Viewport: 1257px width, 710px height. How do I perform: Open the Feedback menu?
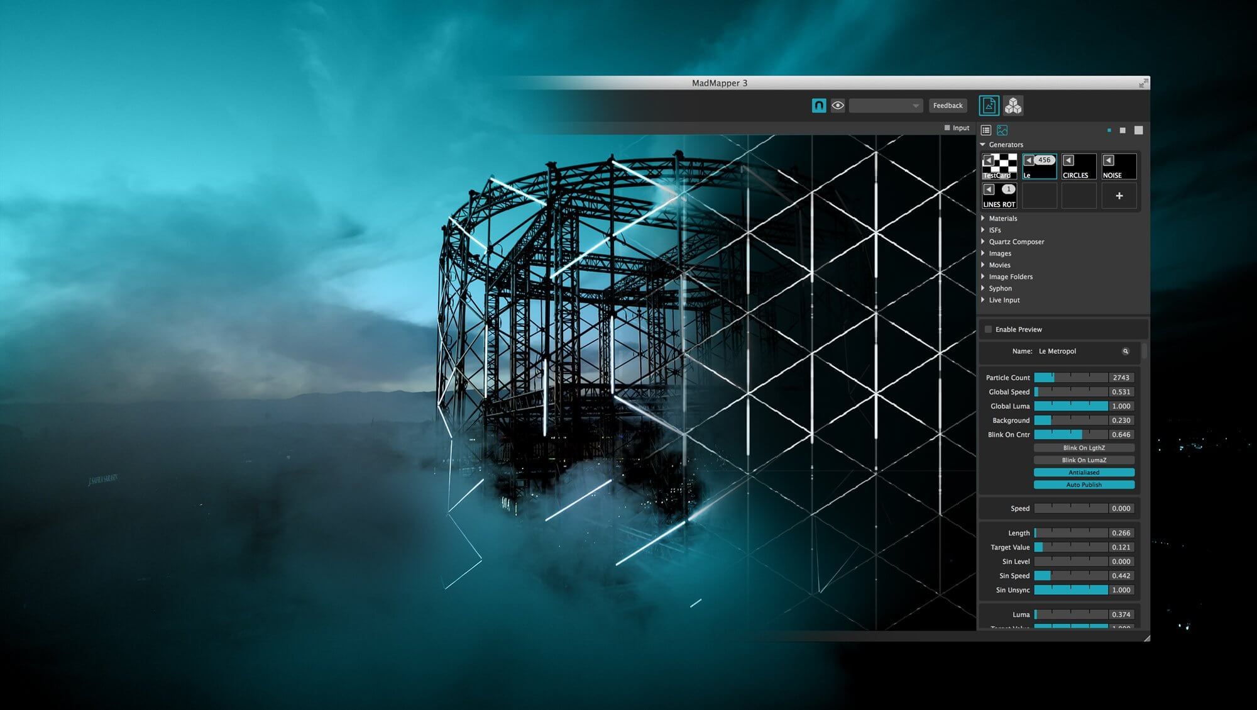pyautogui.click(x=947, y=106)
